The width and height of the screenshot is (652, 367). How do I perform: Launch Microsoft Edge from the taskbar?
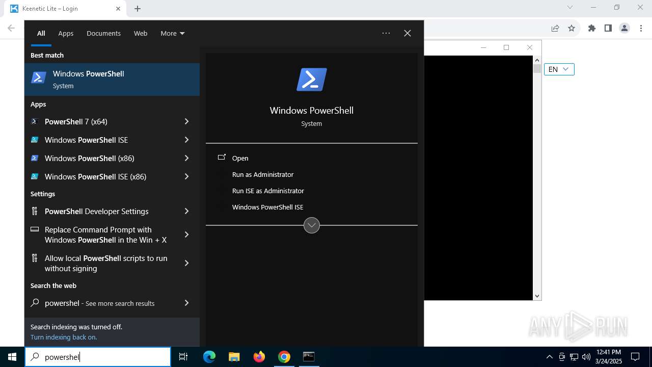[x=209, y=357]
